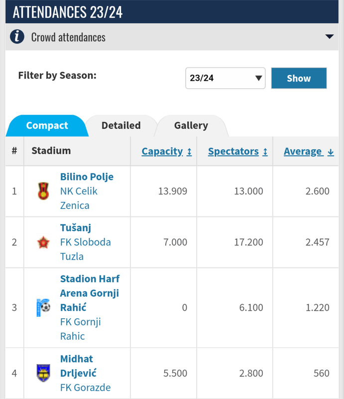Click the FK Sloboda Tuzla club crest
This screenshot has height=399, width=344.
tap(43, 242)
